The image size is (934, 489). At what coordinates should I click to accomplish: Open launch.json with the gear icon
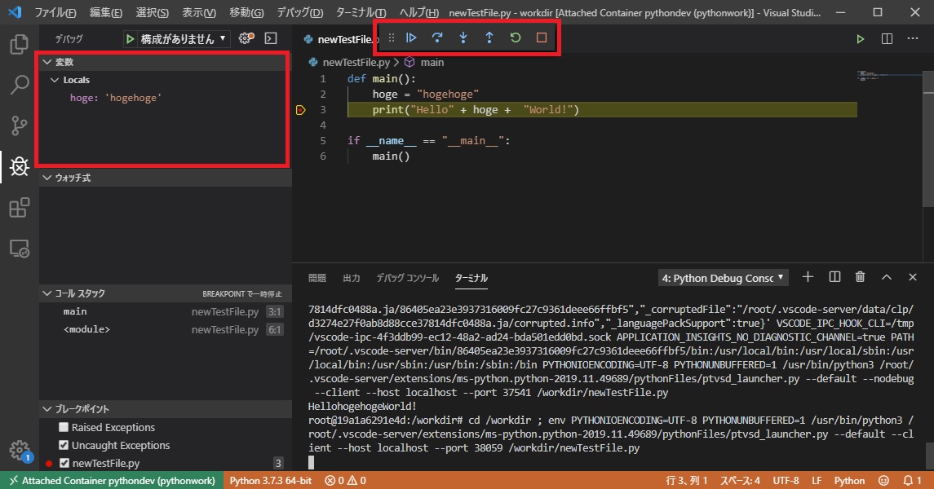click(246, 38)
